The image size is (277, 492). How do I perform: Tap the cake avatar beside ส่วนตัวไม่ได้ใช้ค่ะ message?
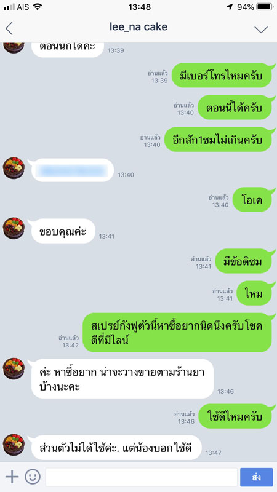(x=14, y=445)
